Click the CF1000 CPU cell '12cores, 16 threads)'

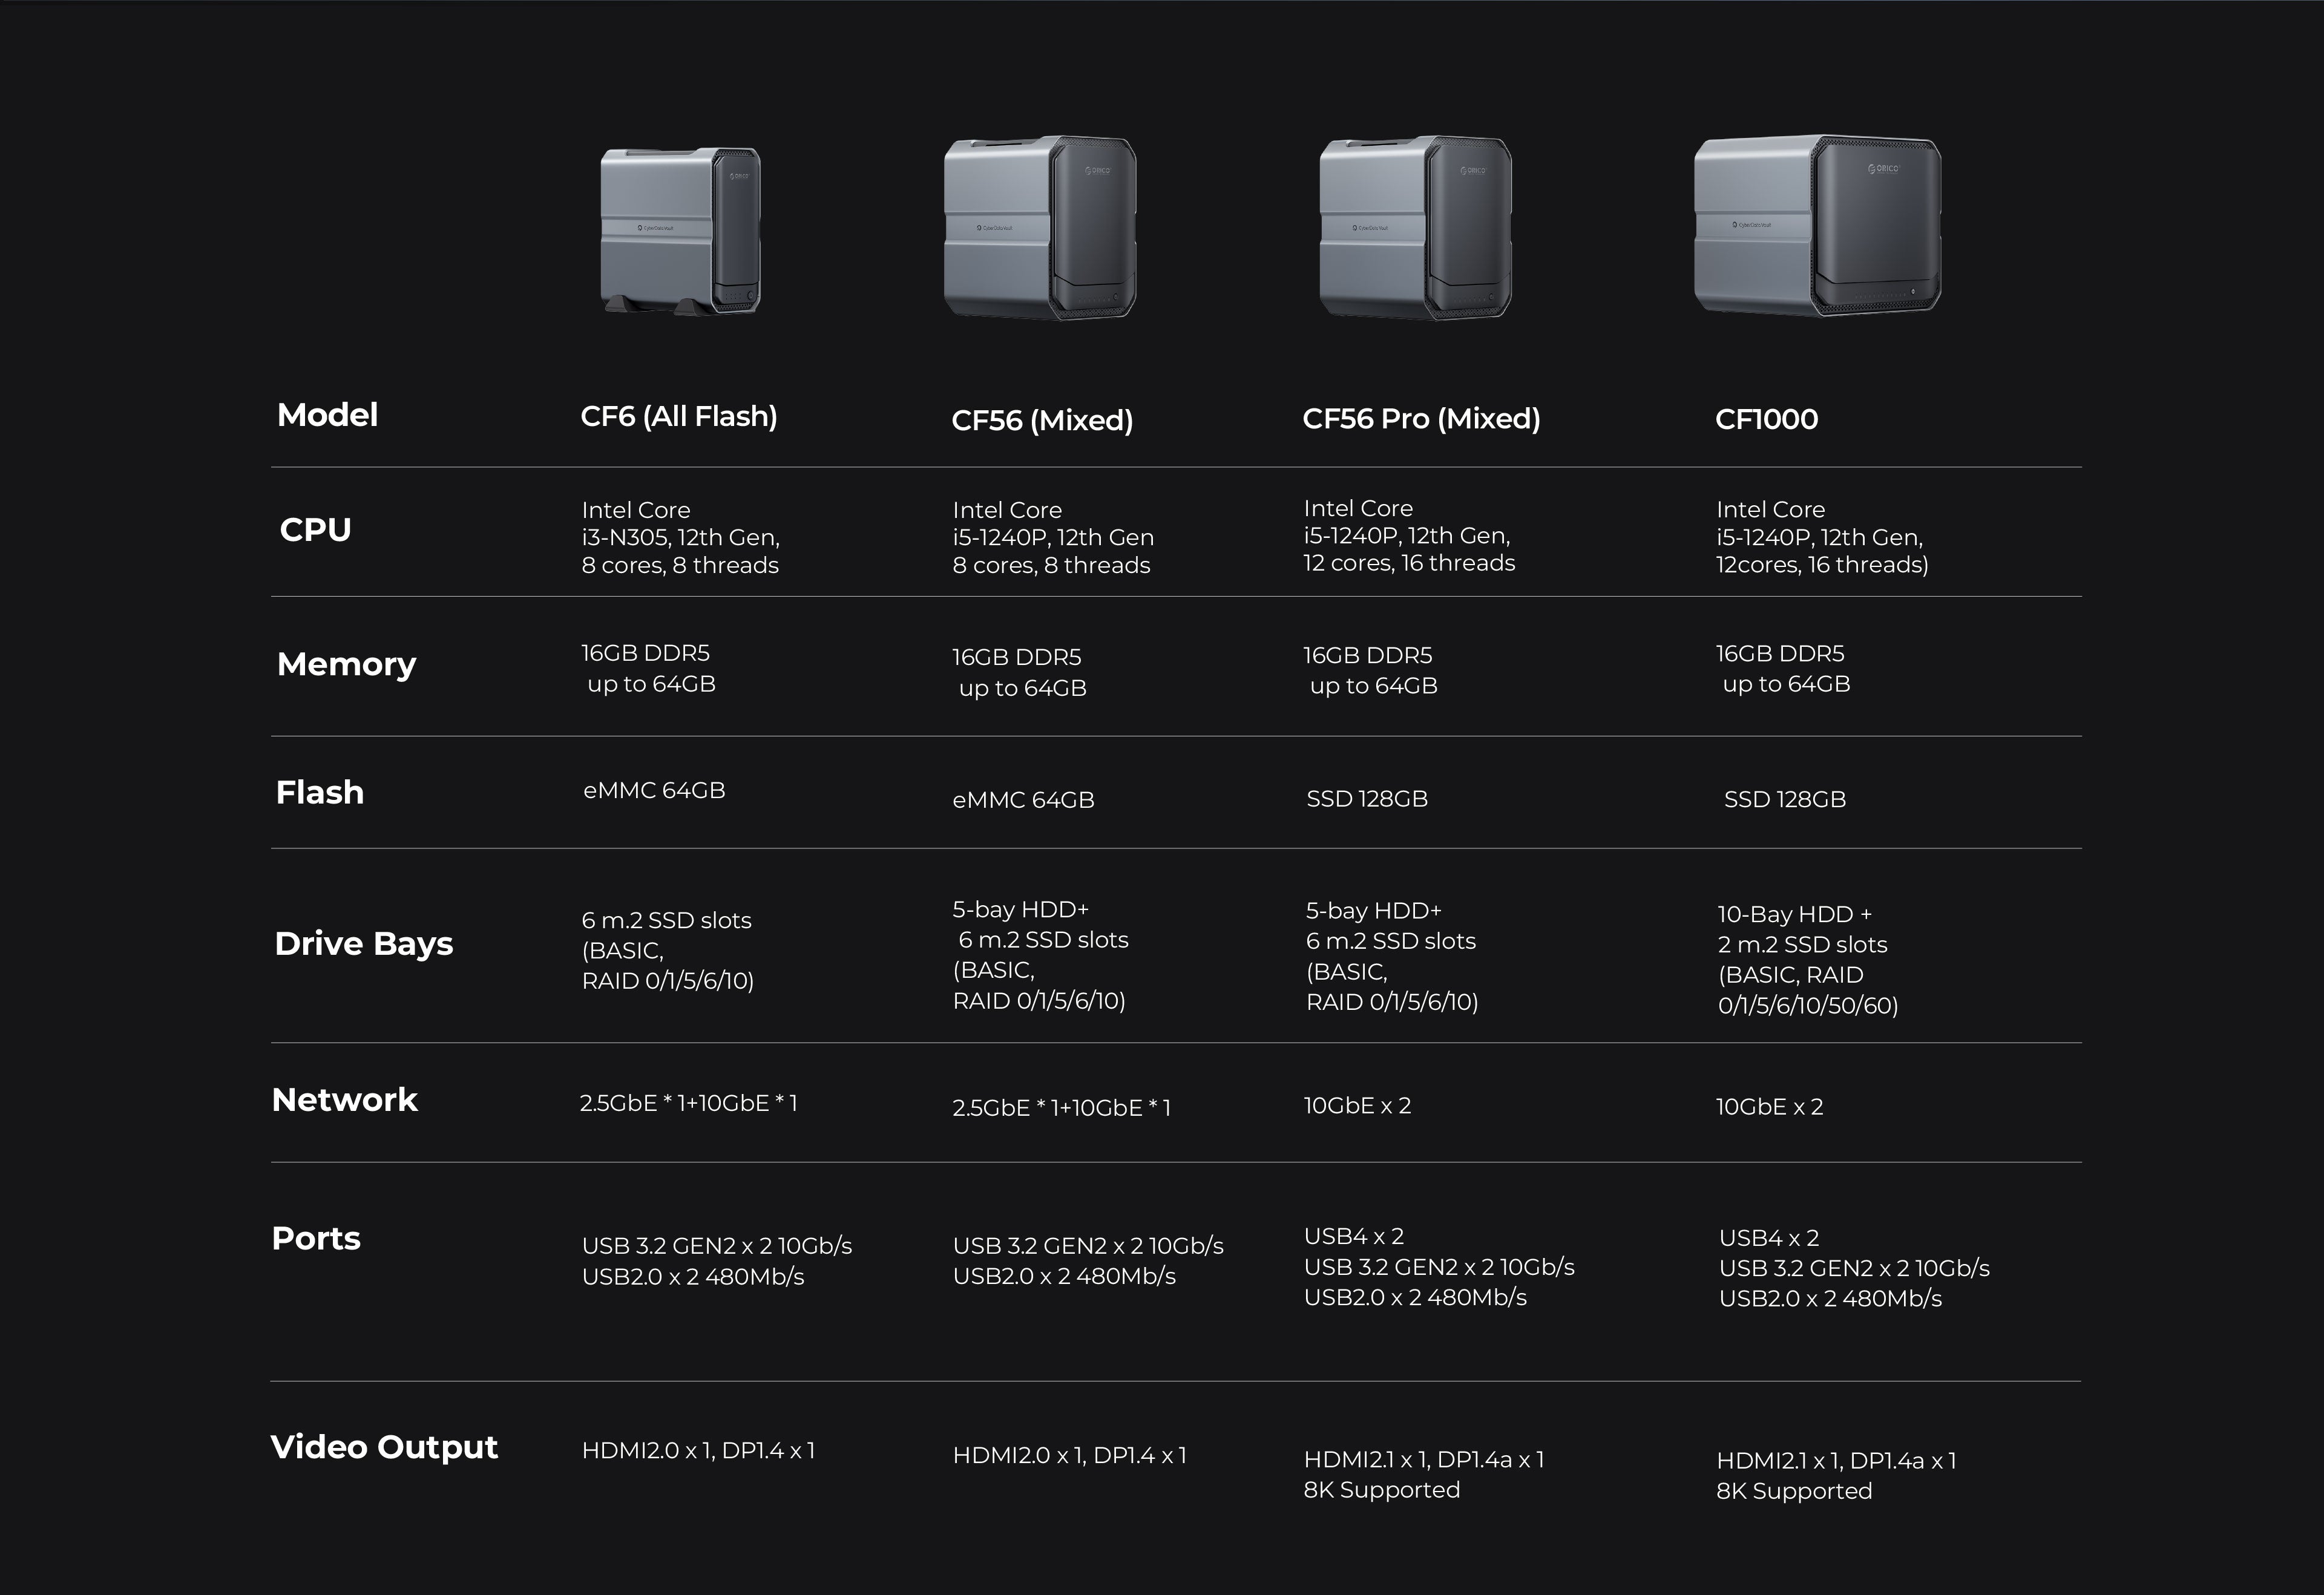click(1822, 537)
